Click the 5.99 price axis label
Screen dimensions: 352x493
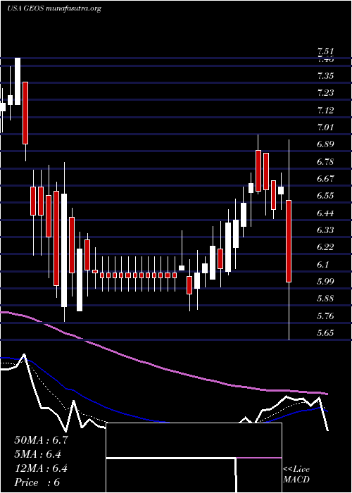click(325, 281)
